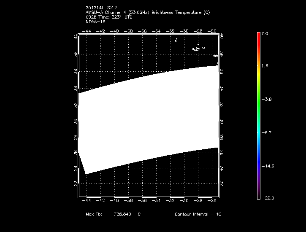
Task: Select the 7.0 color bar label
Action: coord(264,33)
